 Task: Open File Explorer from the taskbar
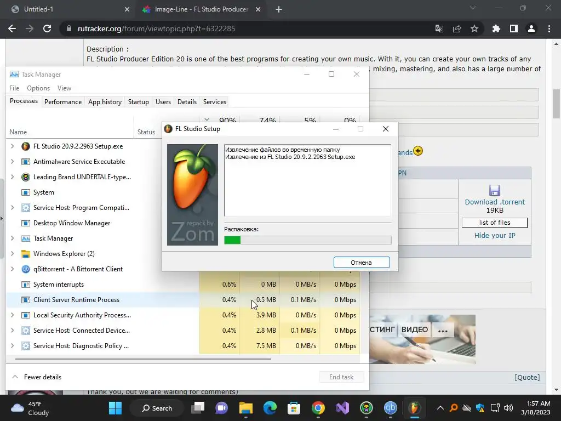point(246,408)
